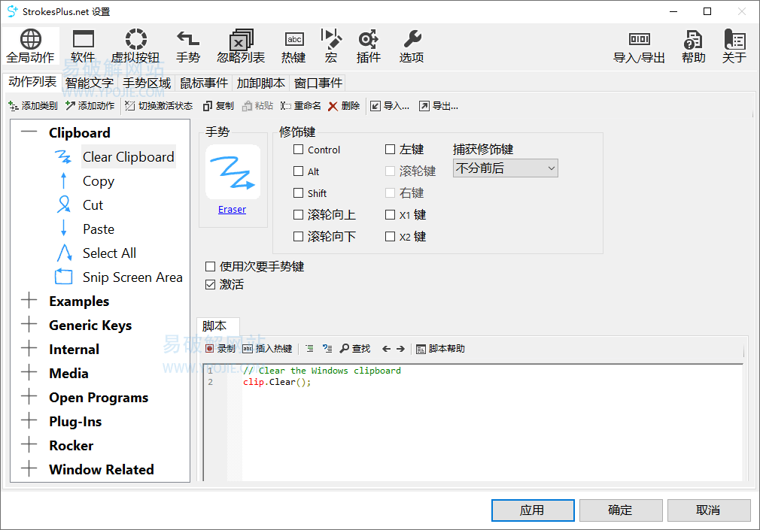Open the 手势 gestures section
The width and height of the screenshot is (760, 530).
(188, 47)
